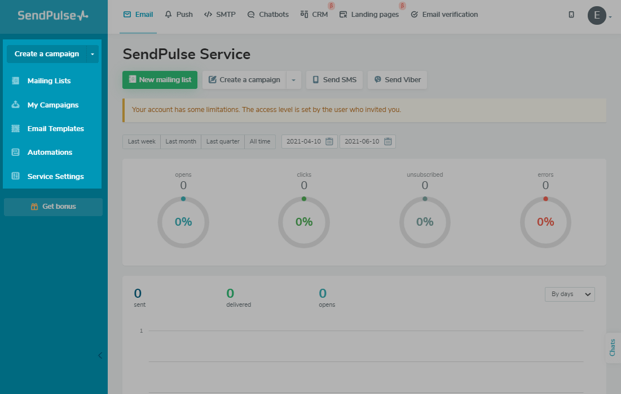Open the By days dropdown
The height and width of the screenshot is (394, 621).
tap(570, 294)
